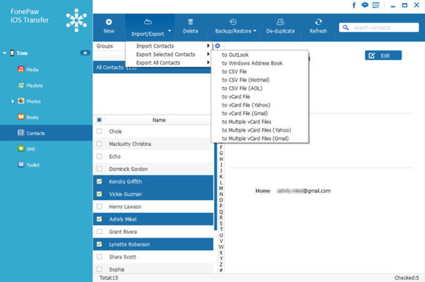Uncheck the Vickie Guzman checkbox

(99, 194)
